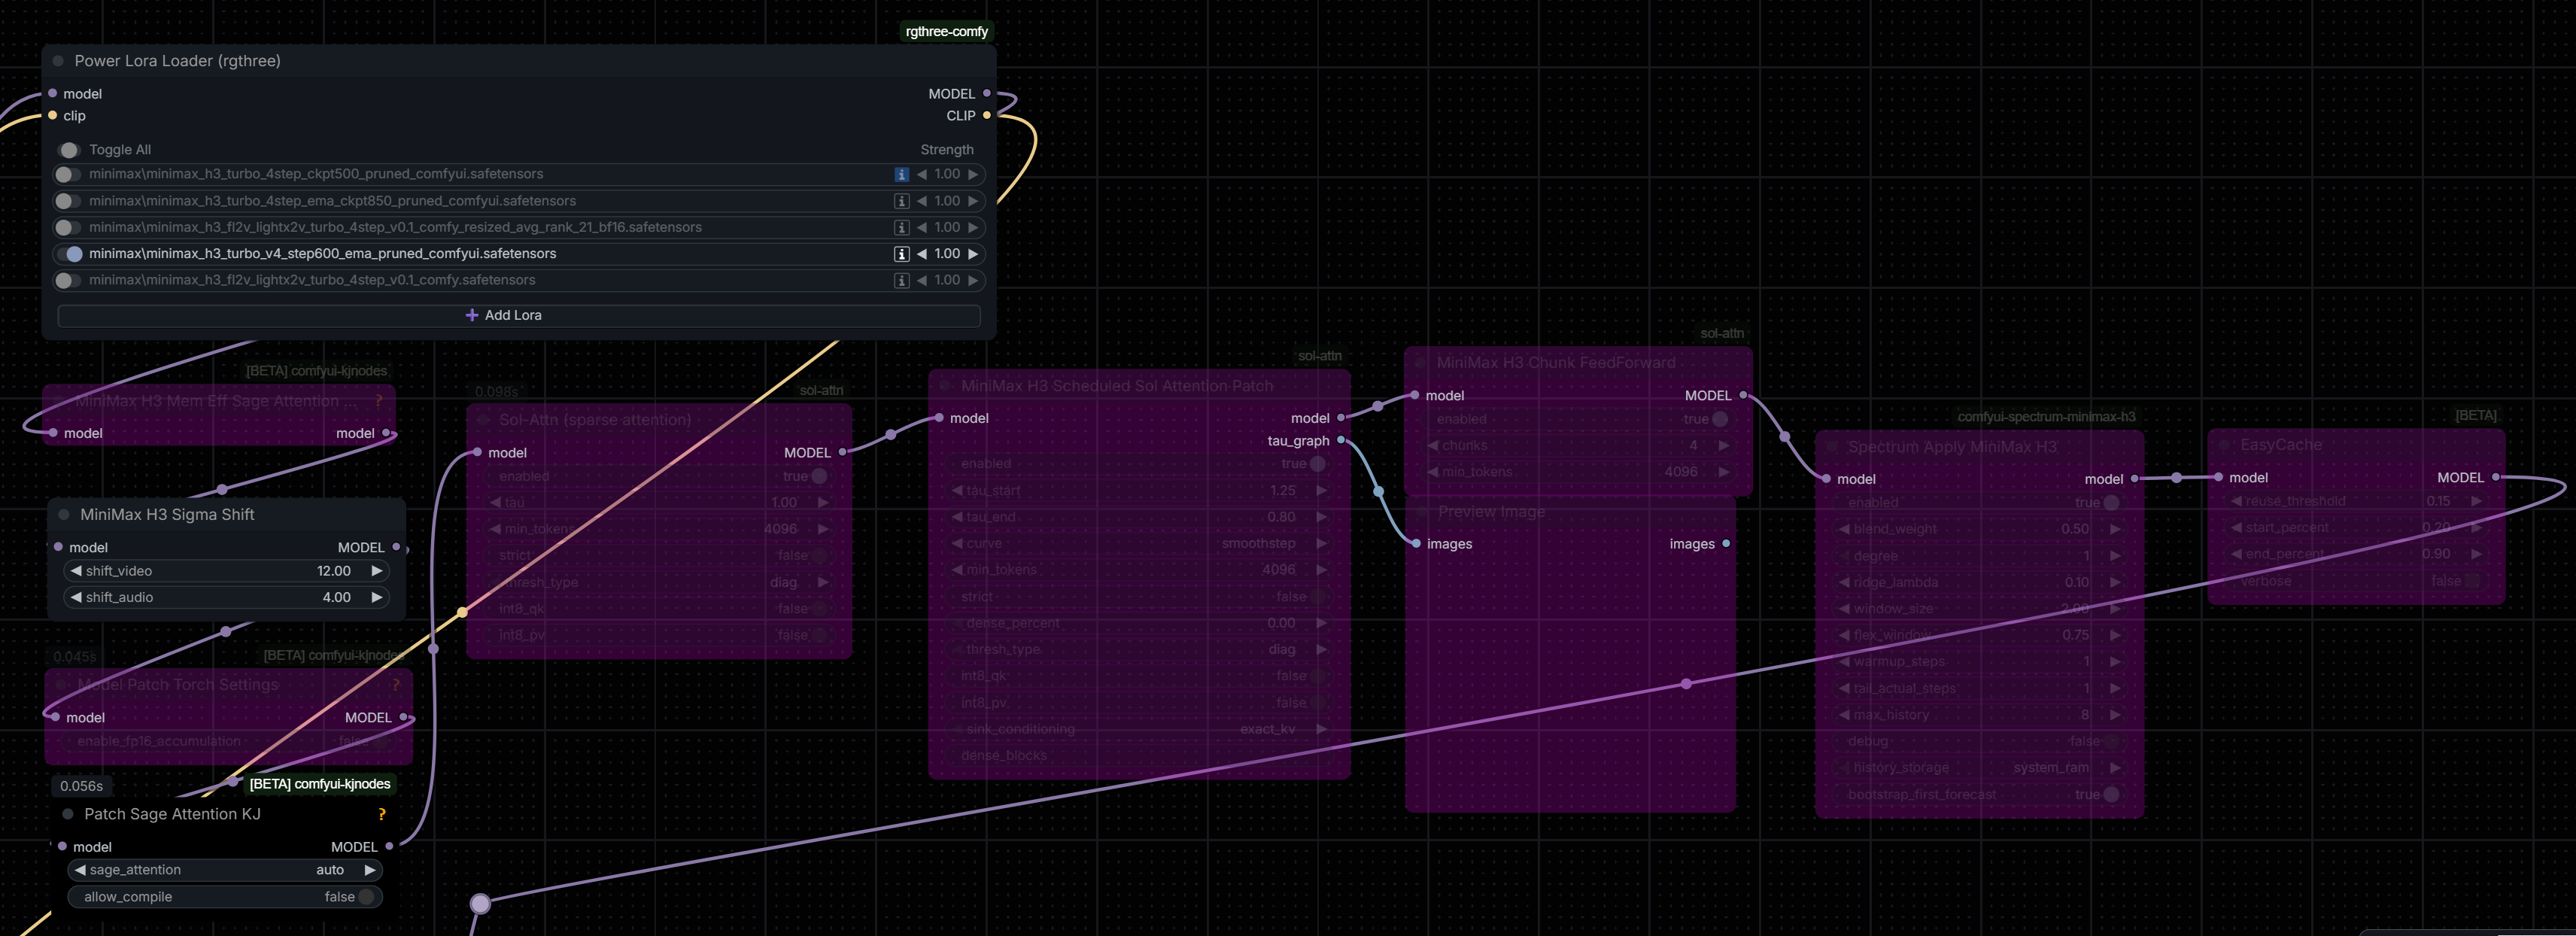Open info for turbo_v4_step600_ema lora

click(x=901, y=254)
